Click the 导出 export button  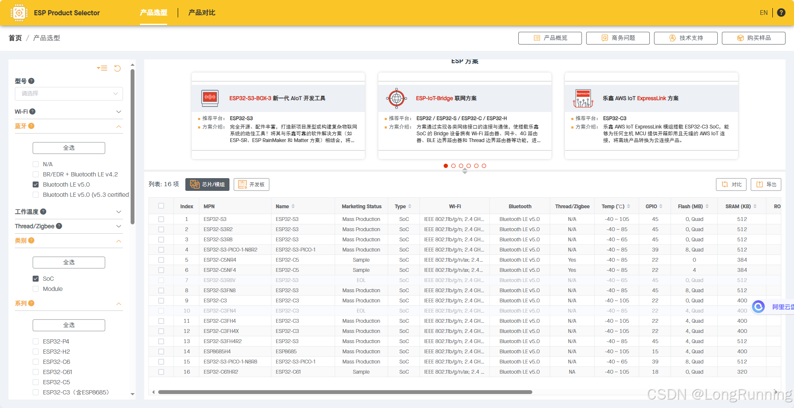[x=766, y=184]
